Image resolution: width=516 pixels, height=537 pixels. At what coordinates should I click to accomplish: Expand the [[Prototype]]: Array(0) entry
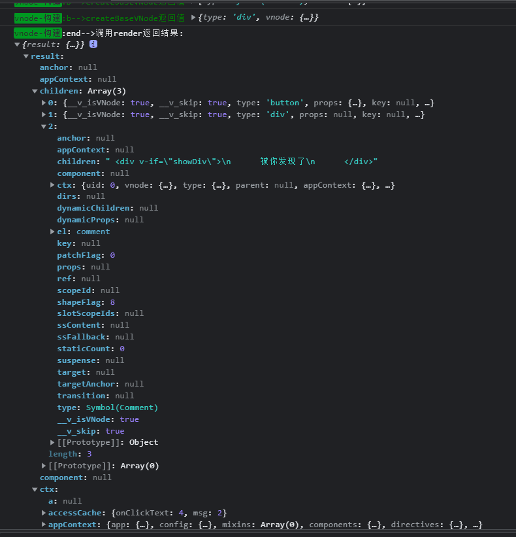point(44,466)
